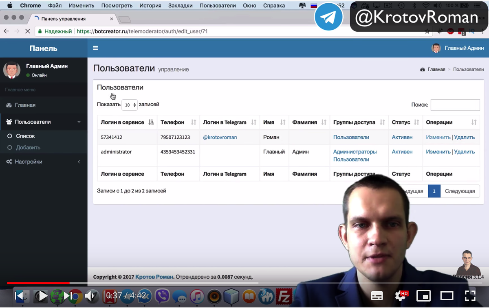The height and width of the screenshot is (308, 489).
Task: Enable miniplayer mode
Action: click(x=424, y=296)
